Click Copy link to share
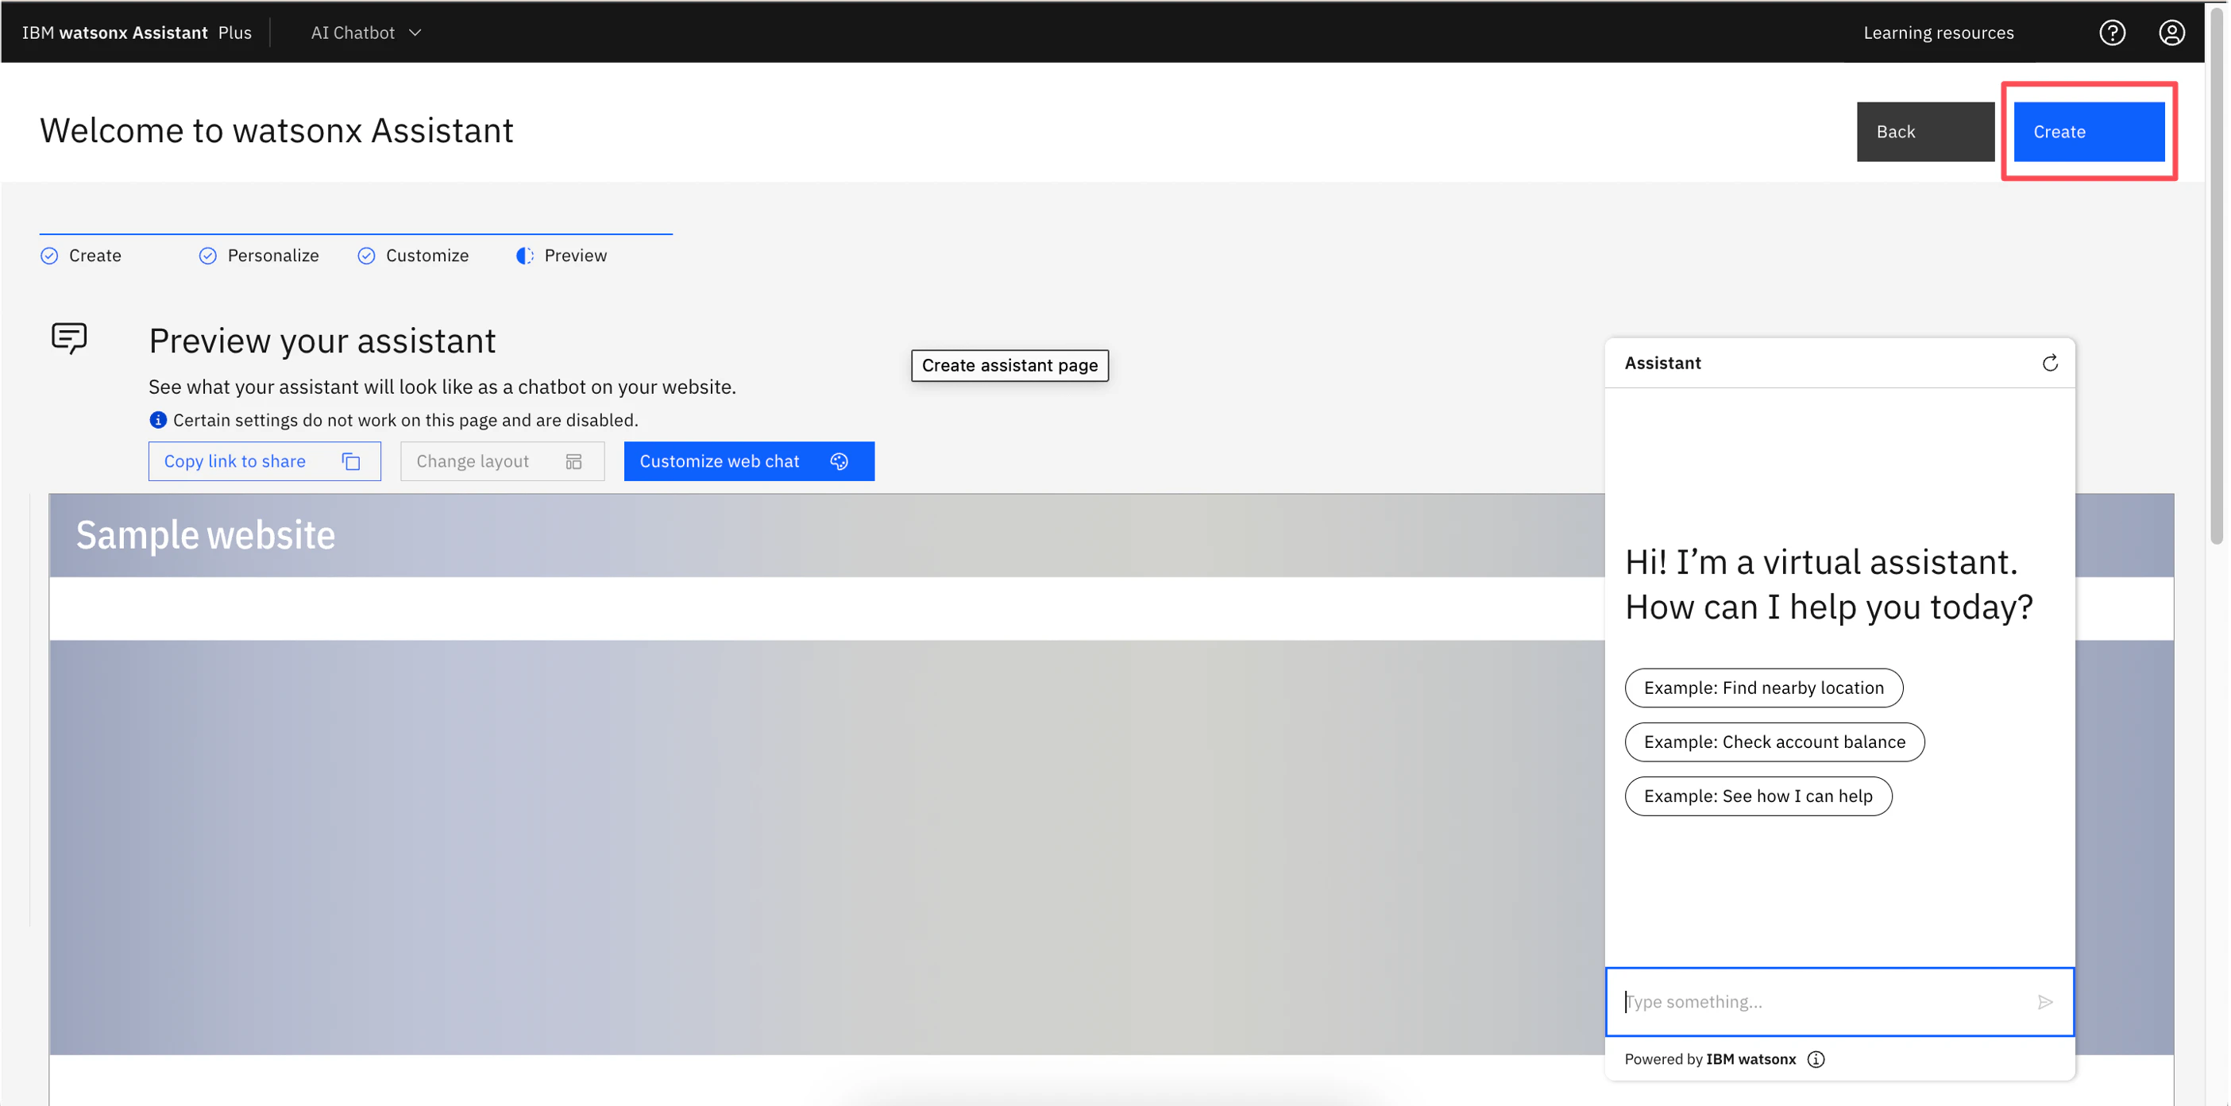Screen dimensions: 2231x1106 [263, 461]
